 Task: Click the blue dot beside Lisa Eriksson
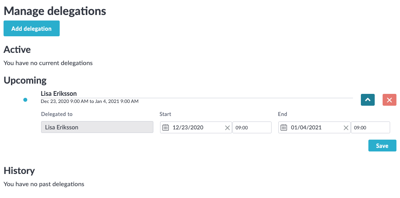point(25,100)
